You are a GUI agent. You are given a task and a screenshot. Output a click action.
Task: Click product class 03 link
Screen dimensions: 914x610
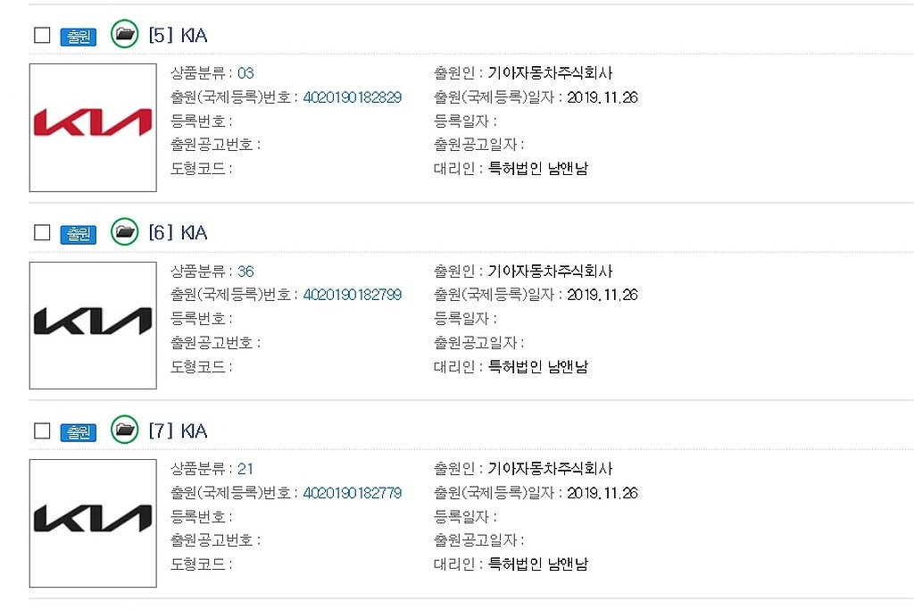point(245,73)
